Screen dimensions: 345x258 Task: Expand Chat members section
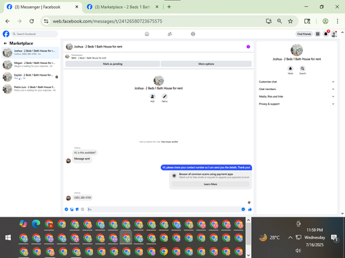[297, 89]
